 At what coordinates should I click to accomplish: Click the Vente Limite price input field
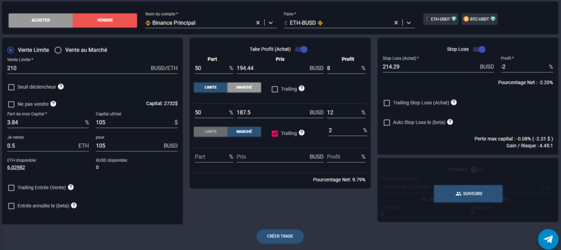[x=77, y=68]
